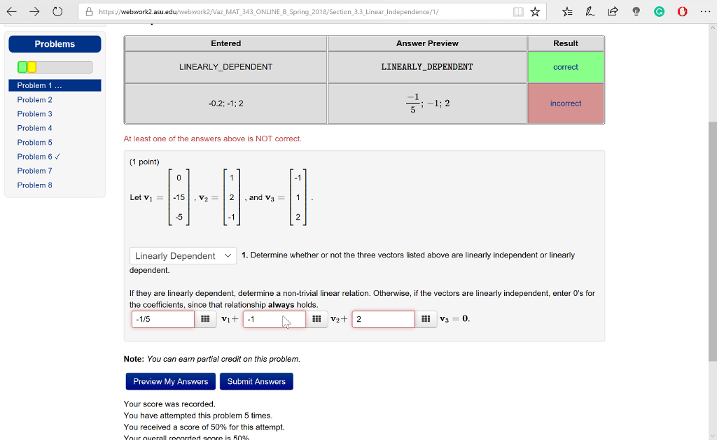Click the AdBlock stop-hand extension icon

682,12
